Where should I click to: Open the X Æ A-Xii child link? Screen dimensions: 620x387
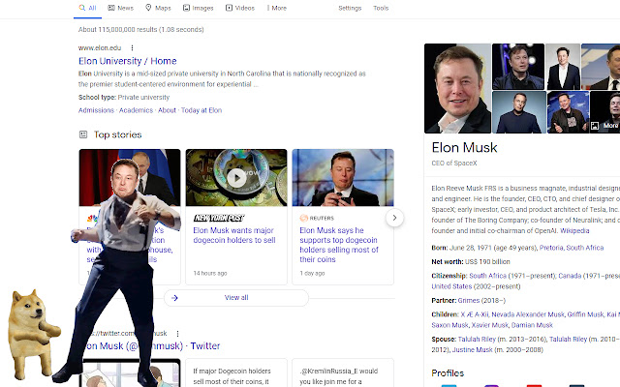click(x=474, y=314)
